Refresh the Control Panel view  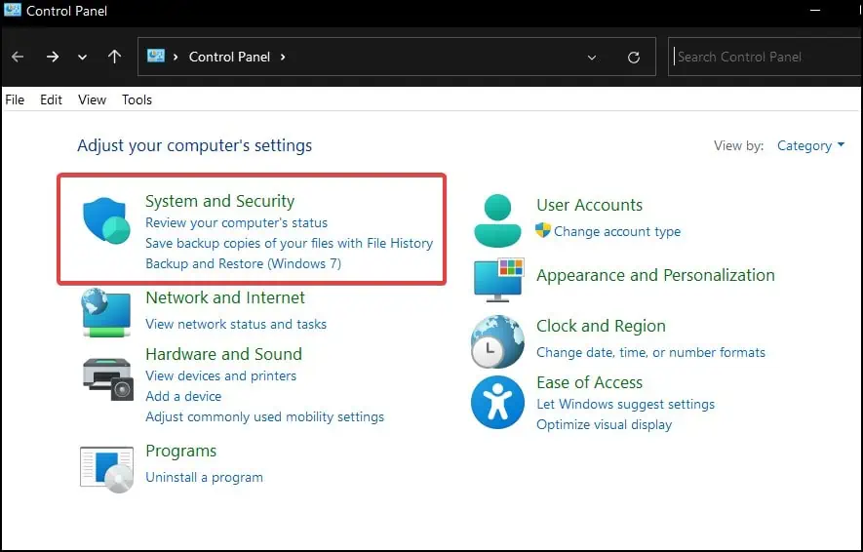[634, 58]
